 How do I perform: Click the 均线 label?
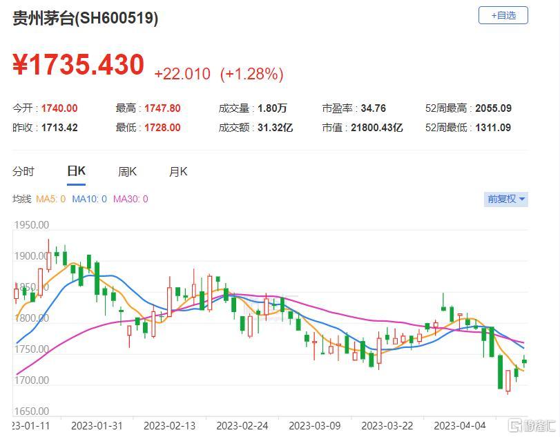pos(22,199)
